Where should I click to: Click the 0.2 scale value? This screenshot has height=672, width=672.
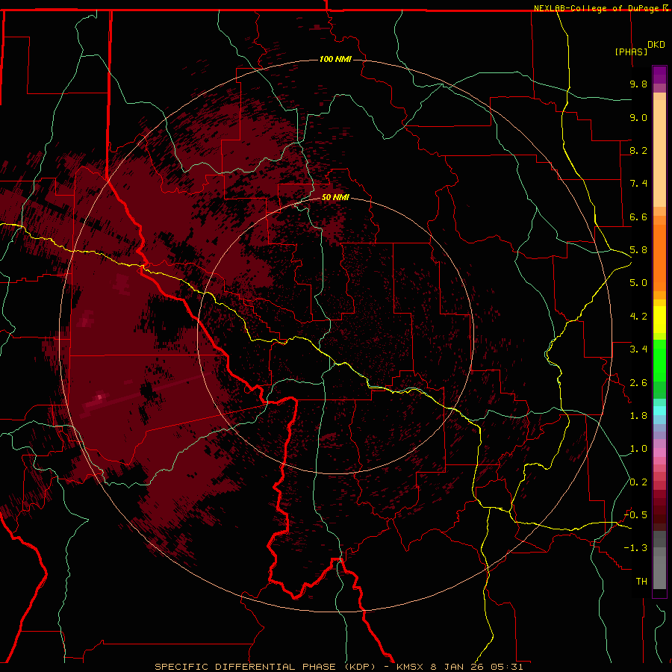638,482
